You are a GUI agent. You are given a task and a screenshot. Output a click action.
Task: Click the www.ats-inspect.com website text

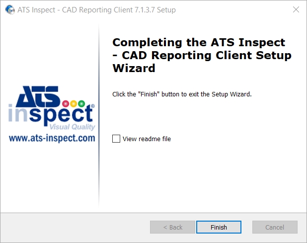tap(52, 138)
